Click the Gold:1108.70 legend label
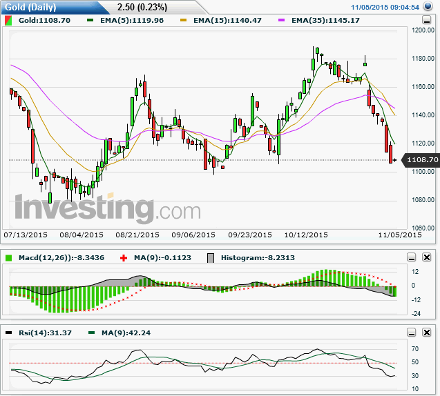Viewport: 440px width, 396px height. [x=44, y=21]
